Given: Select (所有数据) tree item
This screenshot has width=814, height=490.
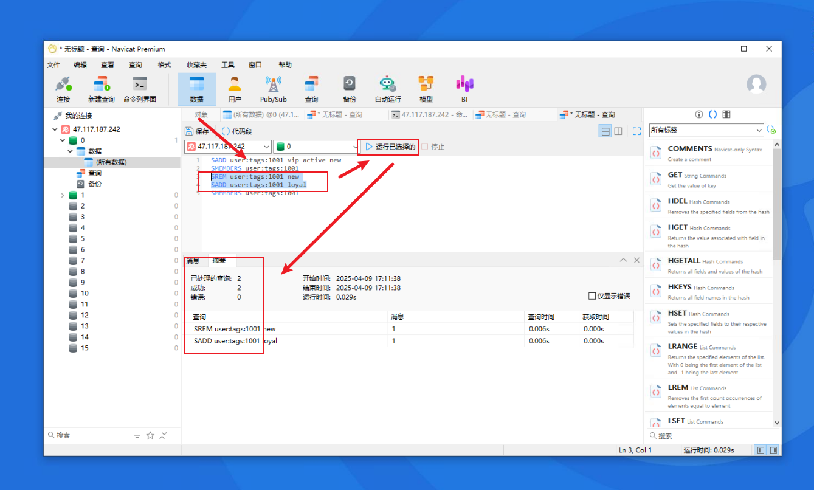Looking at the screenshot, I should tap(112, 162).
